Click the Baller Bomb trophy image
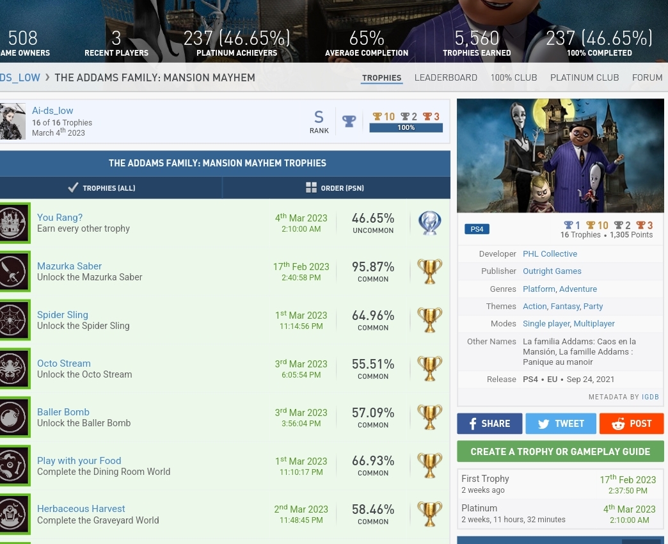 point(15,417)
